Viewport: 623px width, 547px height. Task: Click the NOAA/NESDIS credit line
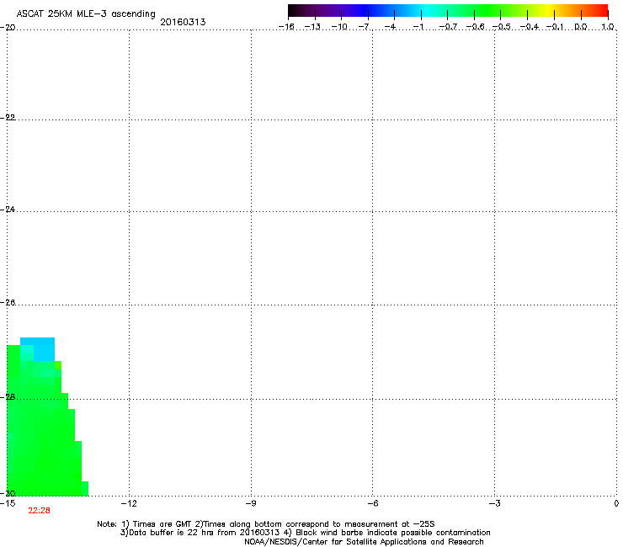[x=364, y=542]
